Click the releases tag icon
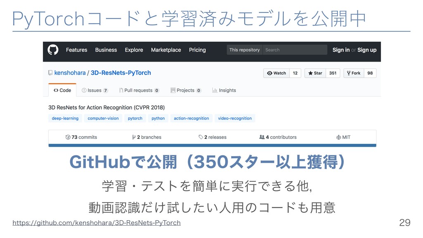 pos(201,137)
